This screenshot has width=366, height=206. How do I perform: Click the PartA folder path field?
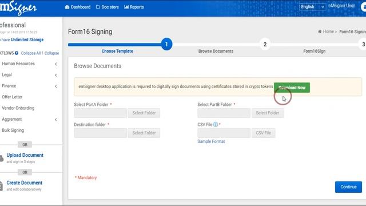click(101, 113)
